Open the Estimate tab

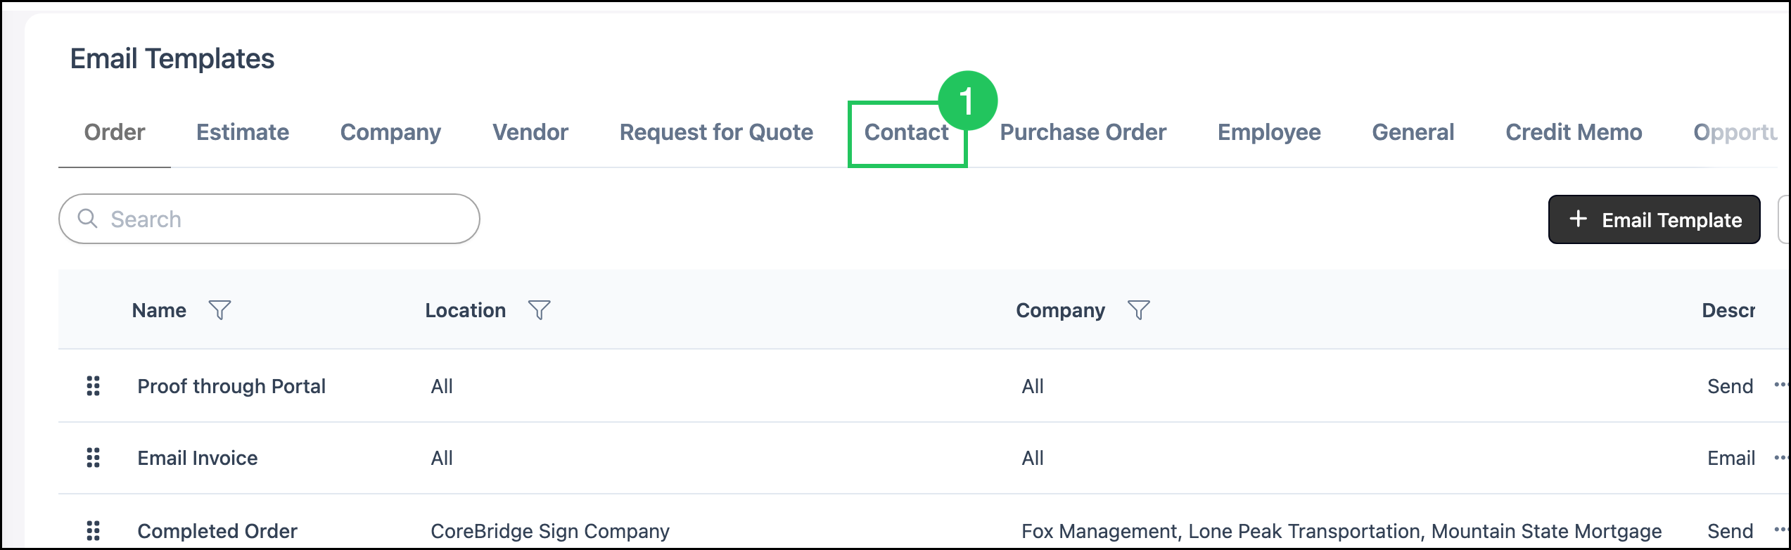click(243, 132)
